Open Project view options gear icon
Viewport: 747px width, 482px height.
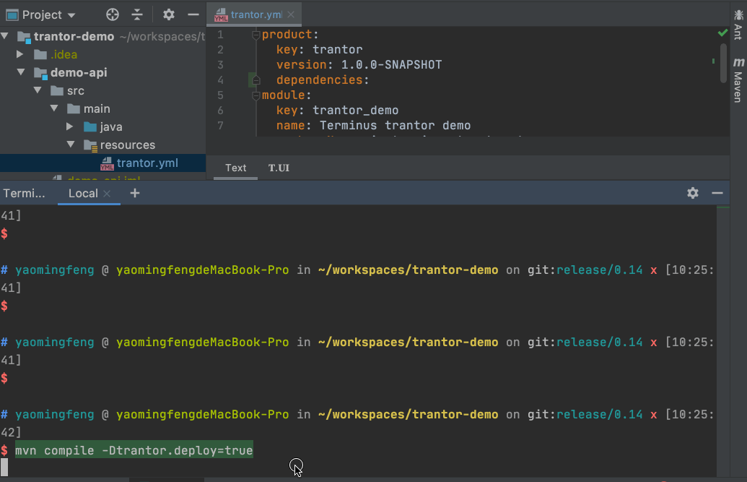[x=168, y=14]
